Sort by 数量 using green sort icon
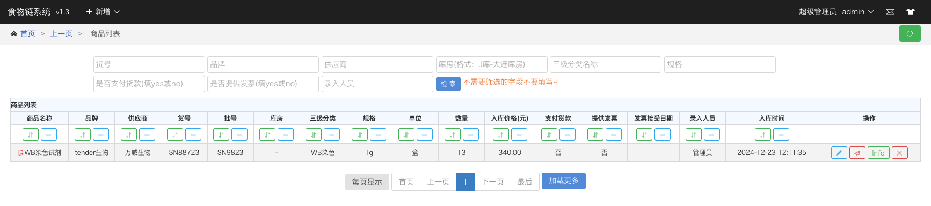This screenshot has height=206, width=931. pos(452,135)
